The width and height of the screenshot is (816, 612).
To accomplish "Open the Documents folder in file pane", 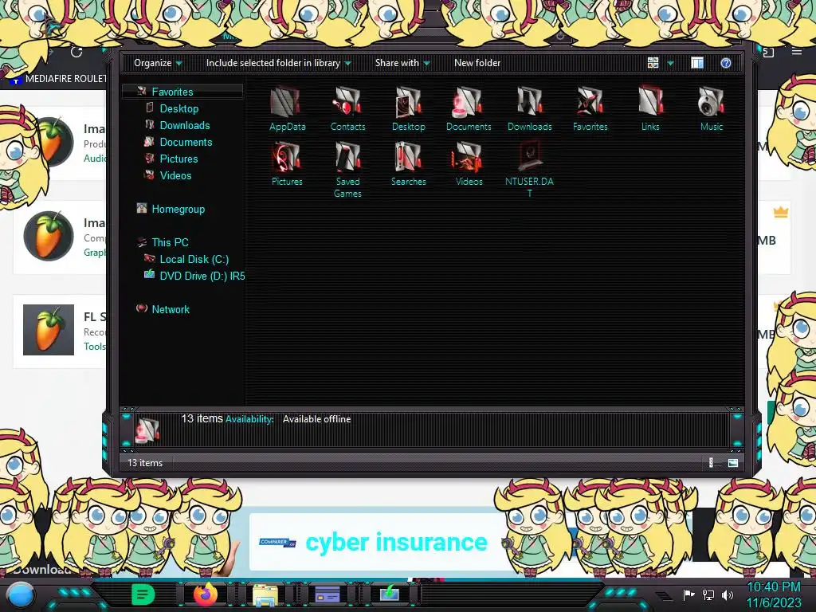I will 469,108.
